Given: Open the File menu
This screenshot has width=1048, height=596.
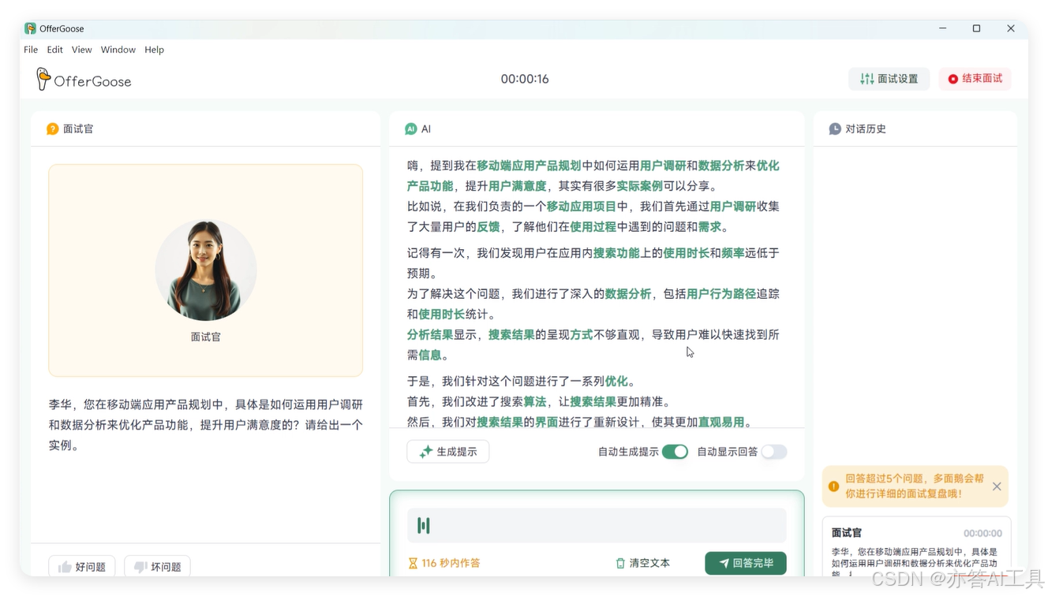Looking at the screenshot, I should point(30,49).
